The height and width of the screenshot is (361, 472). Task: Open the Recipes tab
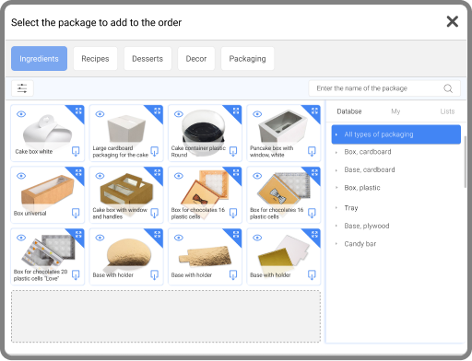95,59
